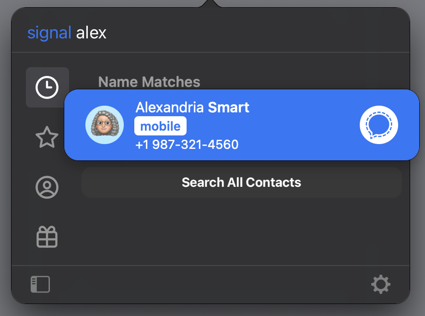The width and height of the screenshot is (425, 316).
Task: Click the bold last name Smart
Action: [x=228, y=107]
